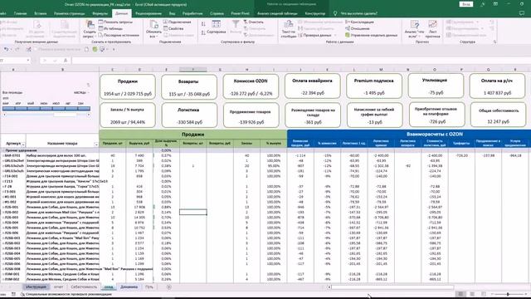Click the add new sheet plus icon
Image resolution: width=531 pixels, height=299 pixels.
(x=168, y=287)
